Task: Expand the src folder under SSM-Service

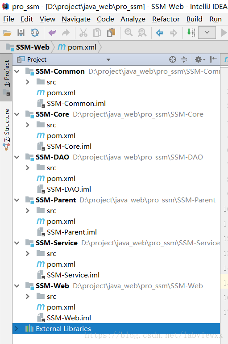Action: (x=28, y=254)
